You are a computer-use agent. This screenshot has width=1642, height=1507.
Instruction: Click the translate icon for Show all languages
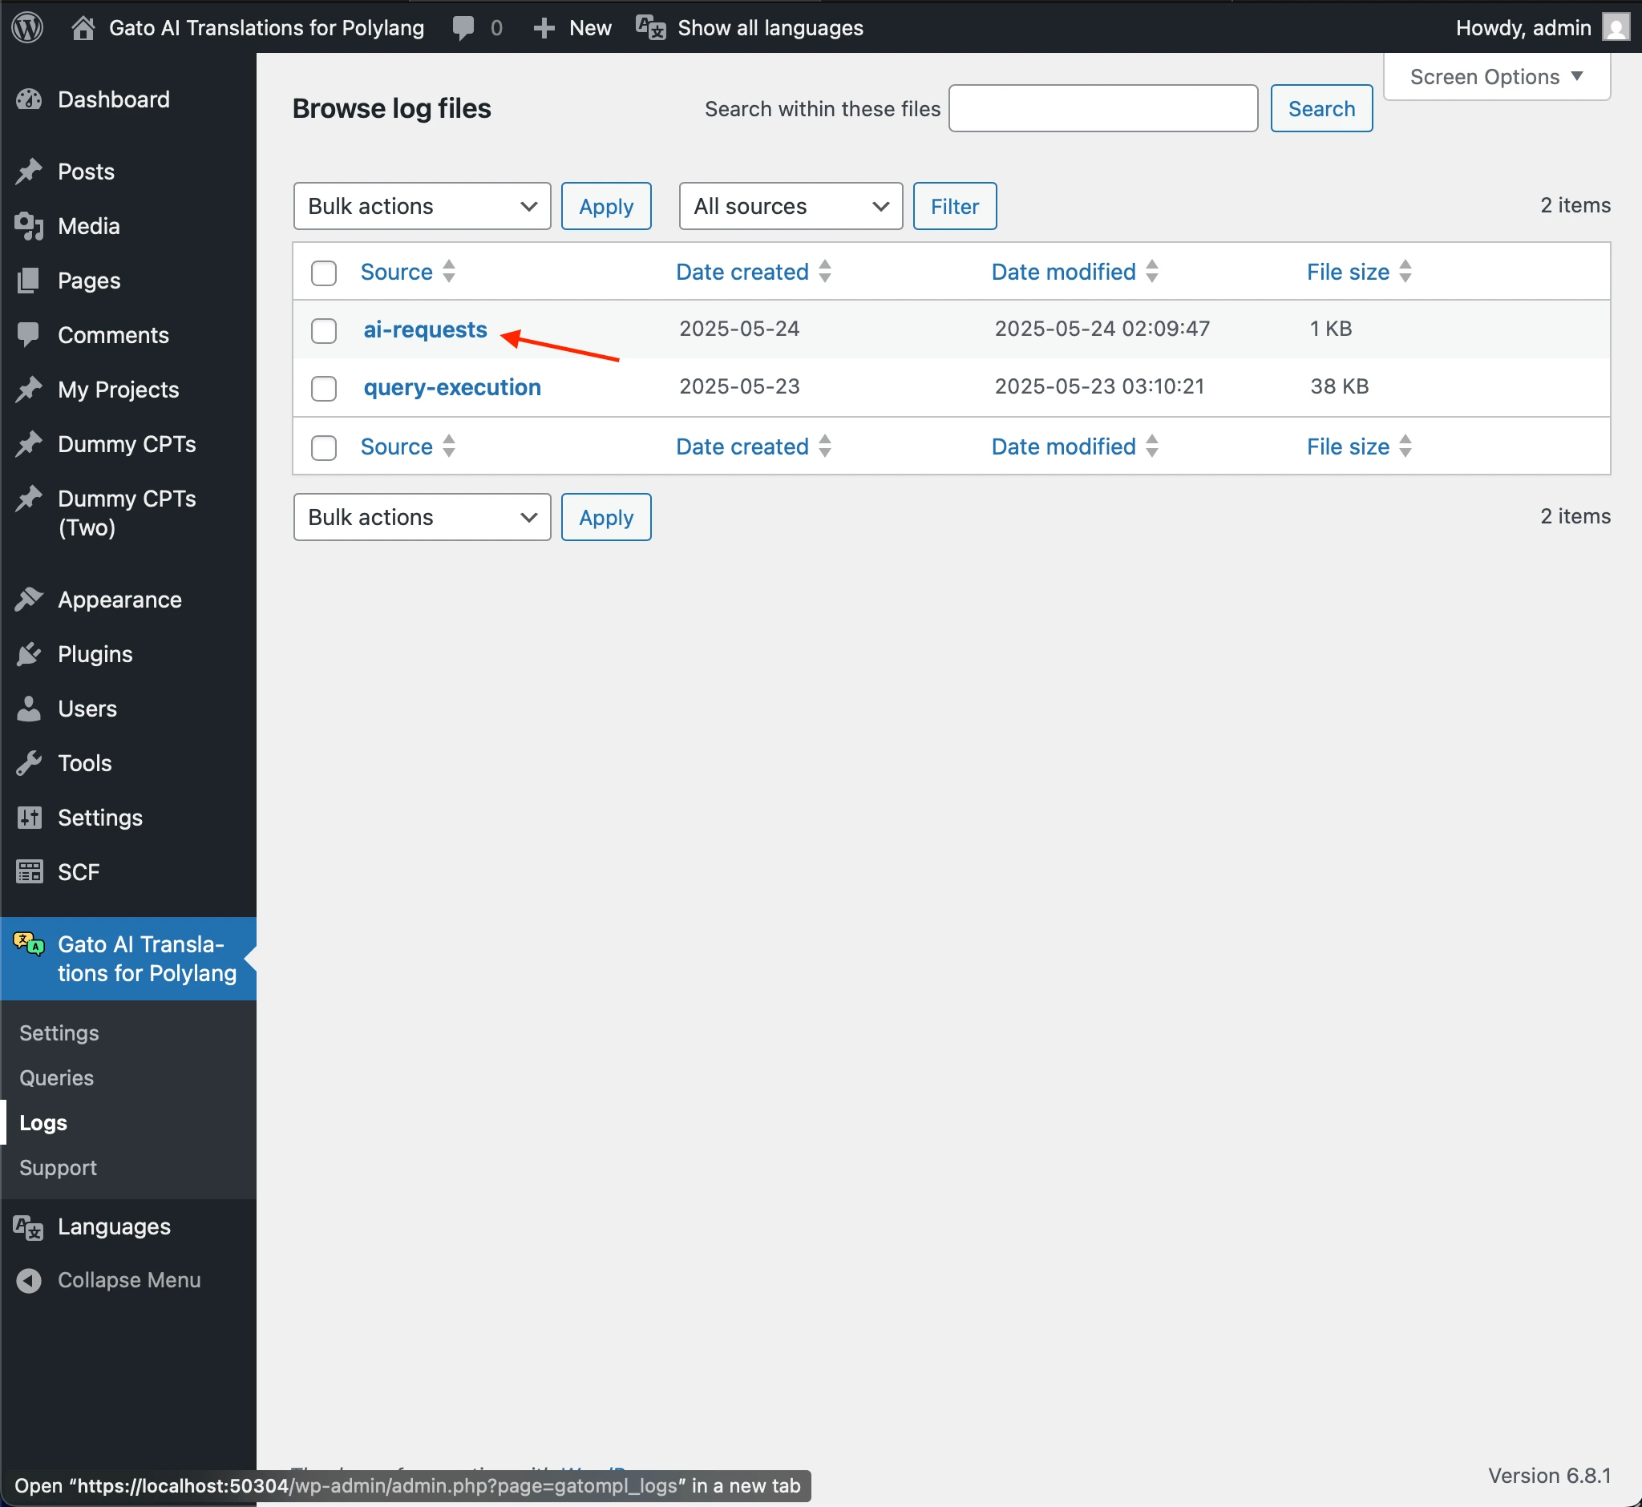pyautogui.click(x=650, y=28)
